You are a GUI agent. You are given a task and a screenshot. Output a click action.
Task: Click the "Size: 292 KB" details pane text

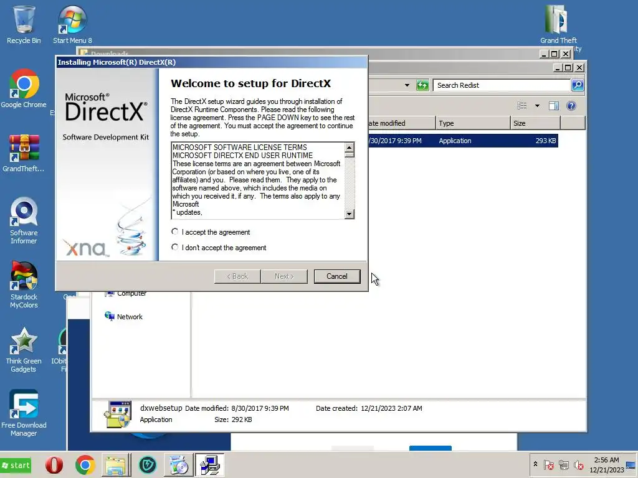pos(233,419)
